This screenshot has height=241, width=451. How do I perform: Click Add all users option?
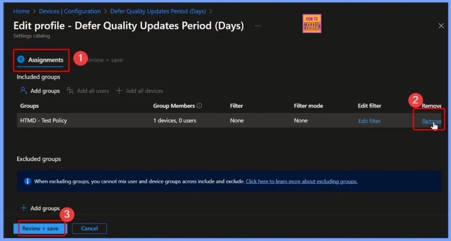pyautogui.click(x=88, y=91)
